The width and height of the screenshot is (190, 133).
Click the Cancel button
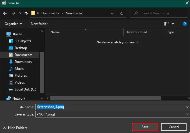click(x=174, y=127)
